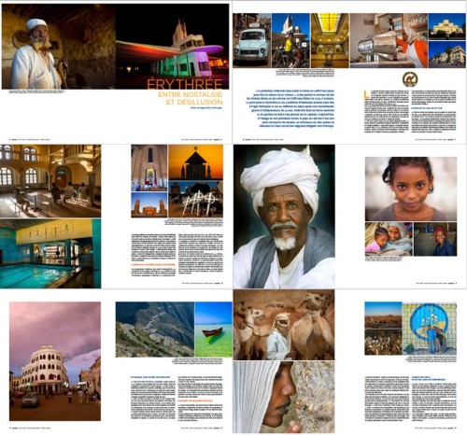The height and width of the screenshot is (435, 467).
Task: Select the cyclist in yellow jersey photo
Action: pyautogui.click(x=290, y=40)
